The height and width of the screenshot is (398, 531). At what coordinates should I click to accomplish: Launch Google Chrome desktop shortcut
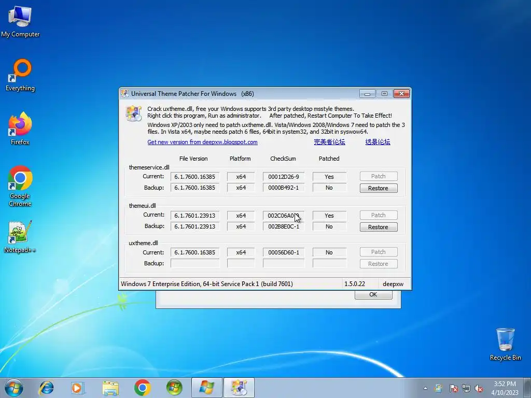coord(20,186)
